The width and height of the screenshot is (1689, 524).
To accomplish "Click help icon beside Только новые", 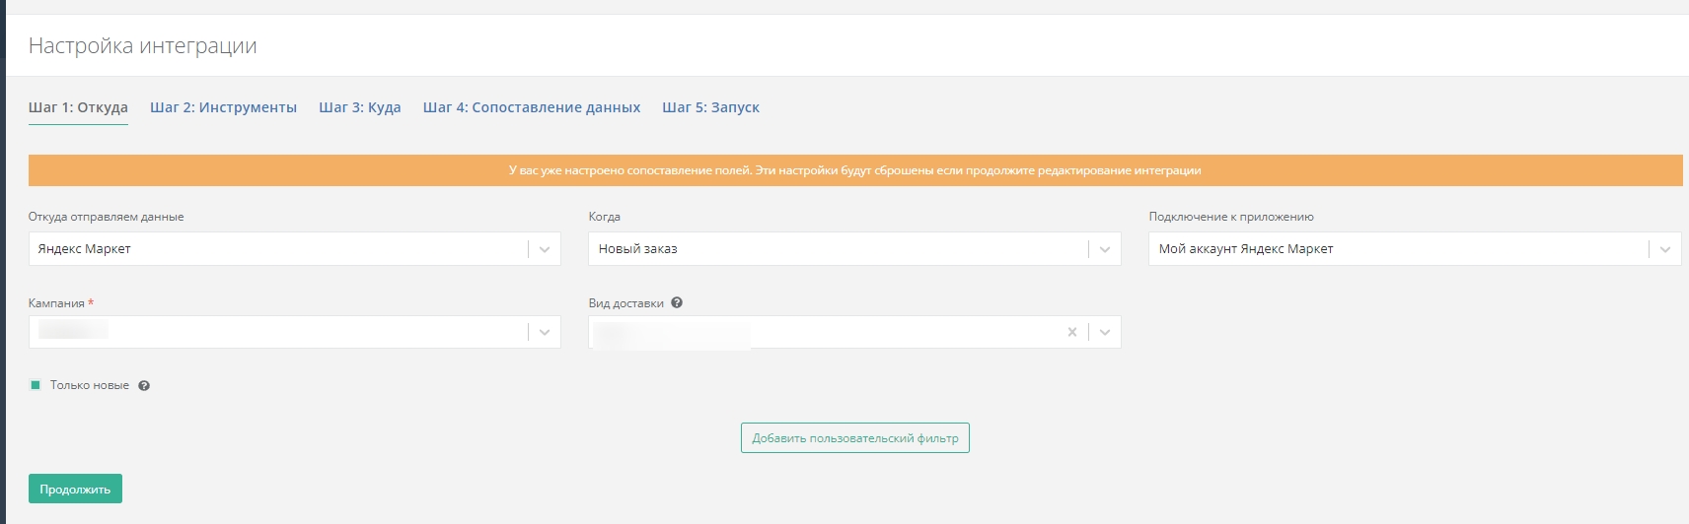I will tap(144, 386).
